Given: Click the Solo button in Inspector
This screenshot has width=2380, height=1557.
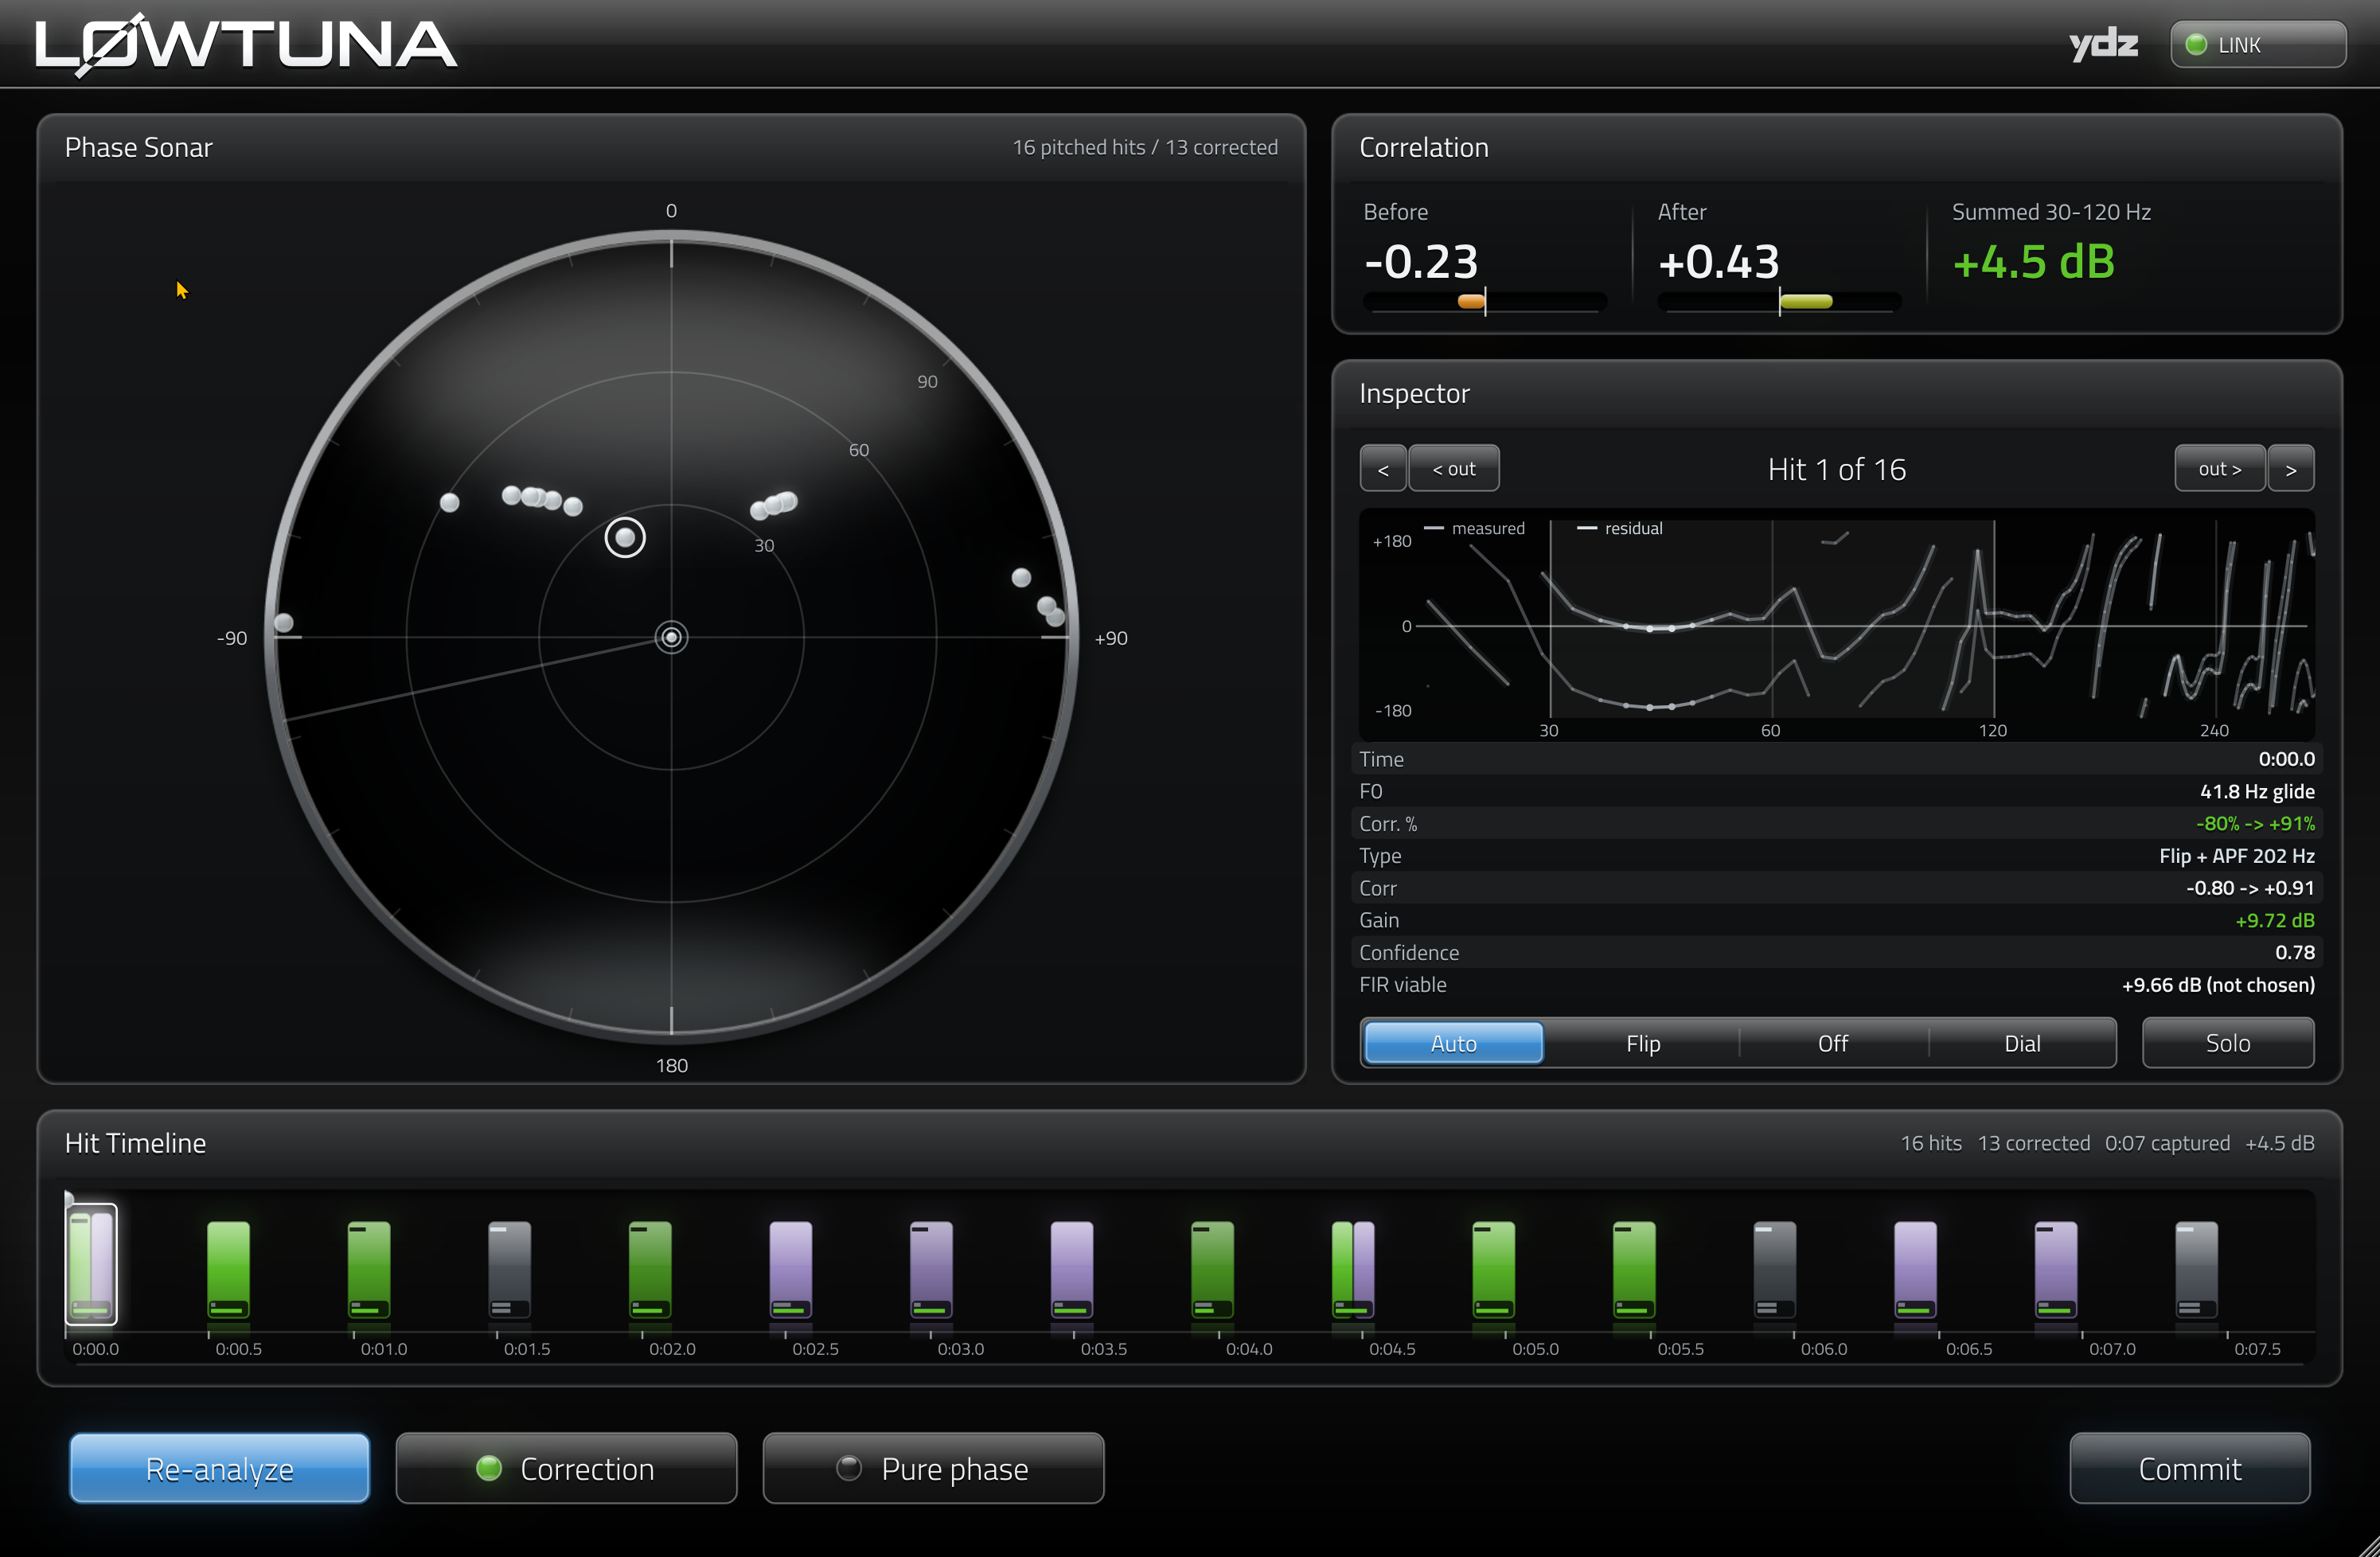Looking at the screenshot, I should click(x=2228, y=1043).
